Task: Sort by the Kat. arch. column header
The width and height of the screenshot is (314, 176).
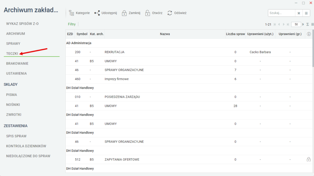Action: [x=97, y=34]
